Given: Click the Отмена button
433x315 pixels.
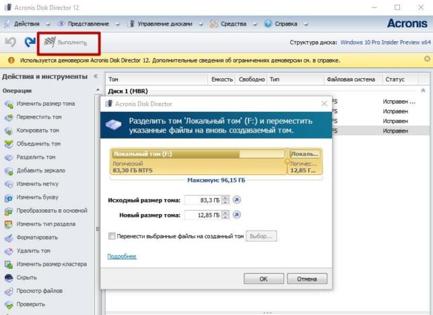Looking at the screenshot, I should click(x=307, y=279).
